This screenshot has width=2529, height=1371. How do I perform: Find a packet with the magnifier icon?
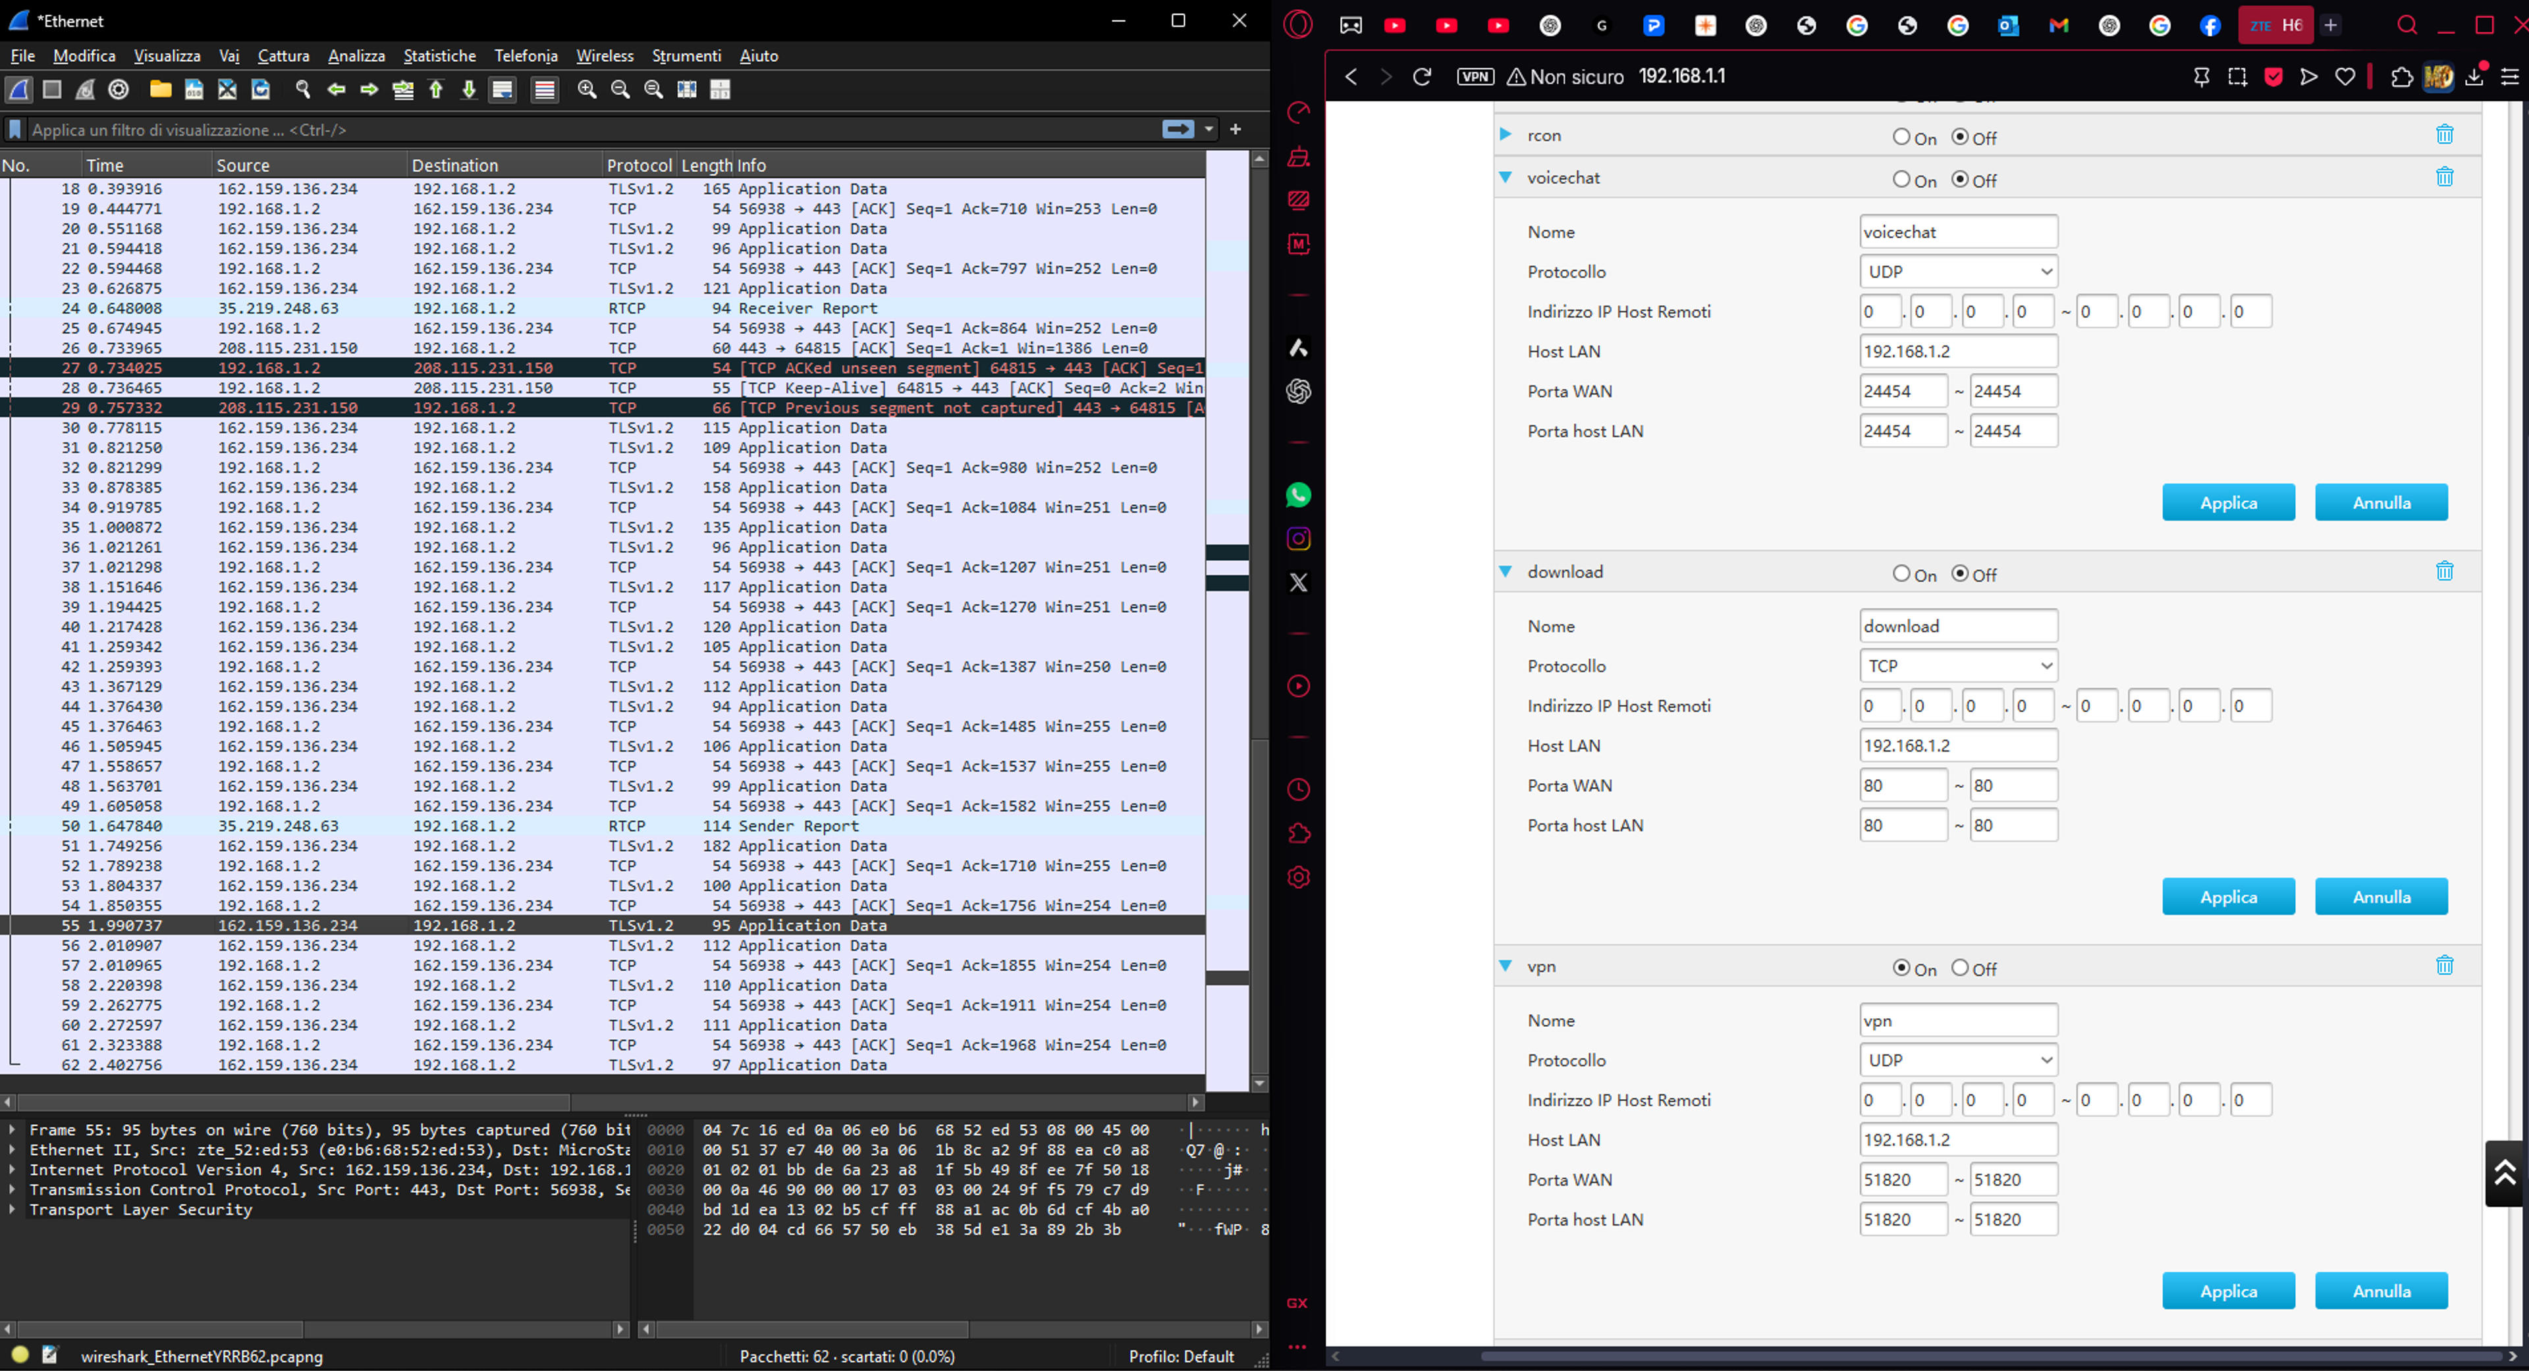pyautogui.click(x=302, y=90)
